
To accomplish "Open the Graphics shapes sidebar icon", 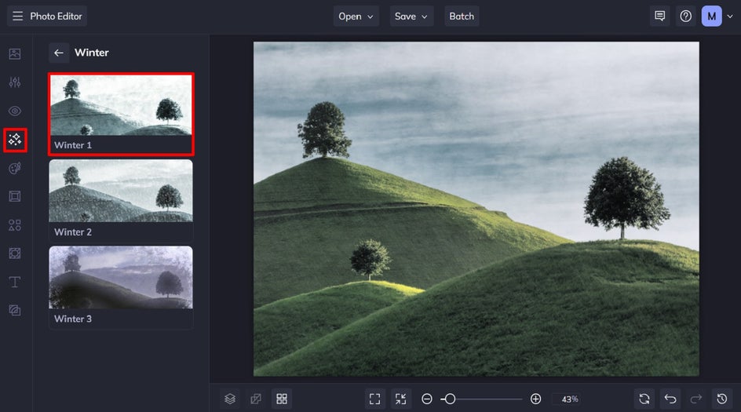I will click(15, 225).
